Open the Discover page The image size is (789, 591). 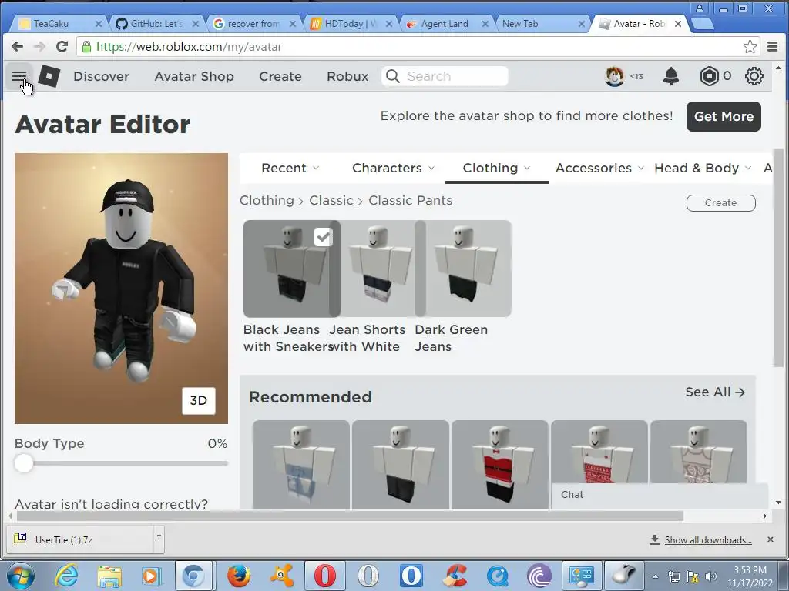pos(101,76)
